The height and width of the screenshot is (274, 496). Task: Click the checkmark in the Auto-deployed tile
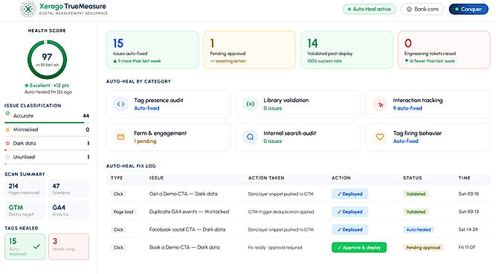coord(36,246)
